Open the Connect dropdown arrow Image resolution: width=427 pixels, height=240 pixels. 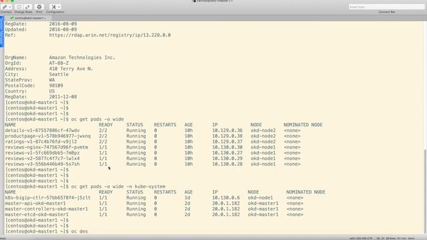click(10, 7)
